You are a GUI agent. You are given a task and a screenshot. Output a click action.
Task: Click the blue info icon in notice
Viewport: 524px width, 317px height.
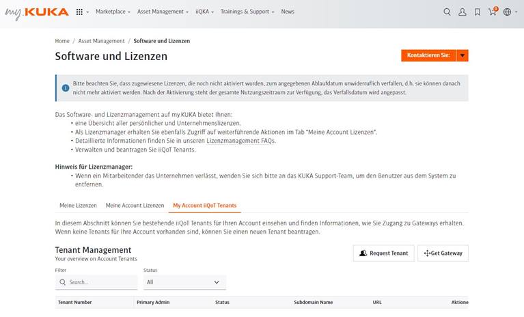[x=66, y=87]
